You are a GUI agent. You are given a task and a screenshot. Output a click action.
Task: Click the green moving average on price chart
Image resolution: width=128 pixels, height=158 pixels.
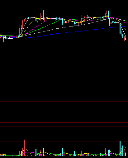click(41, 28)
